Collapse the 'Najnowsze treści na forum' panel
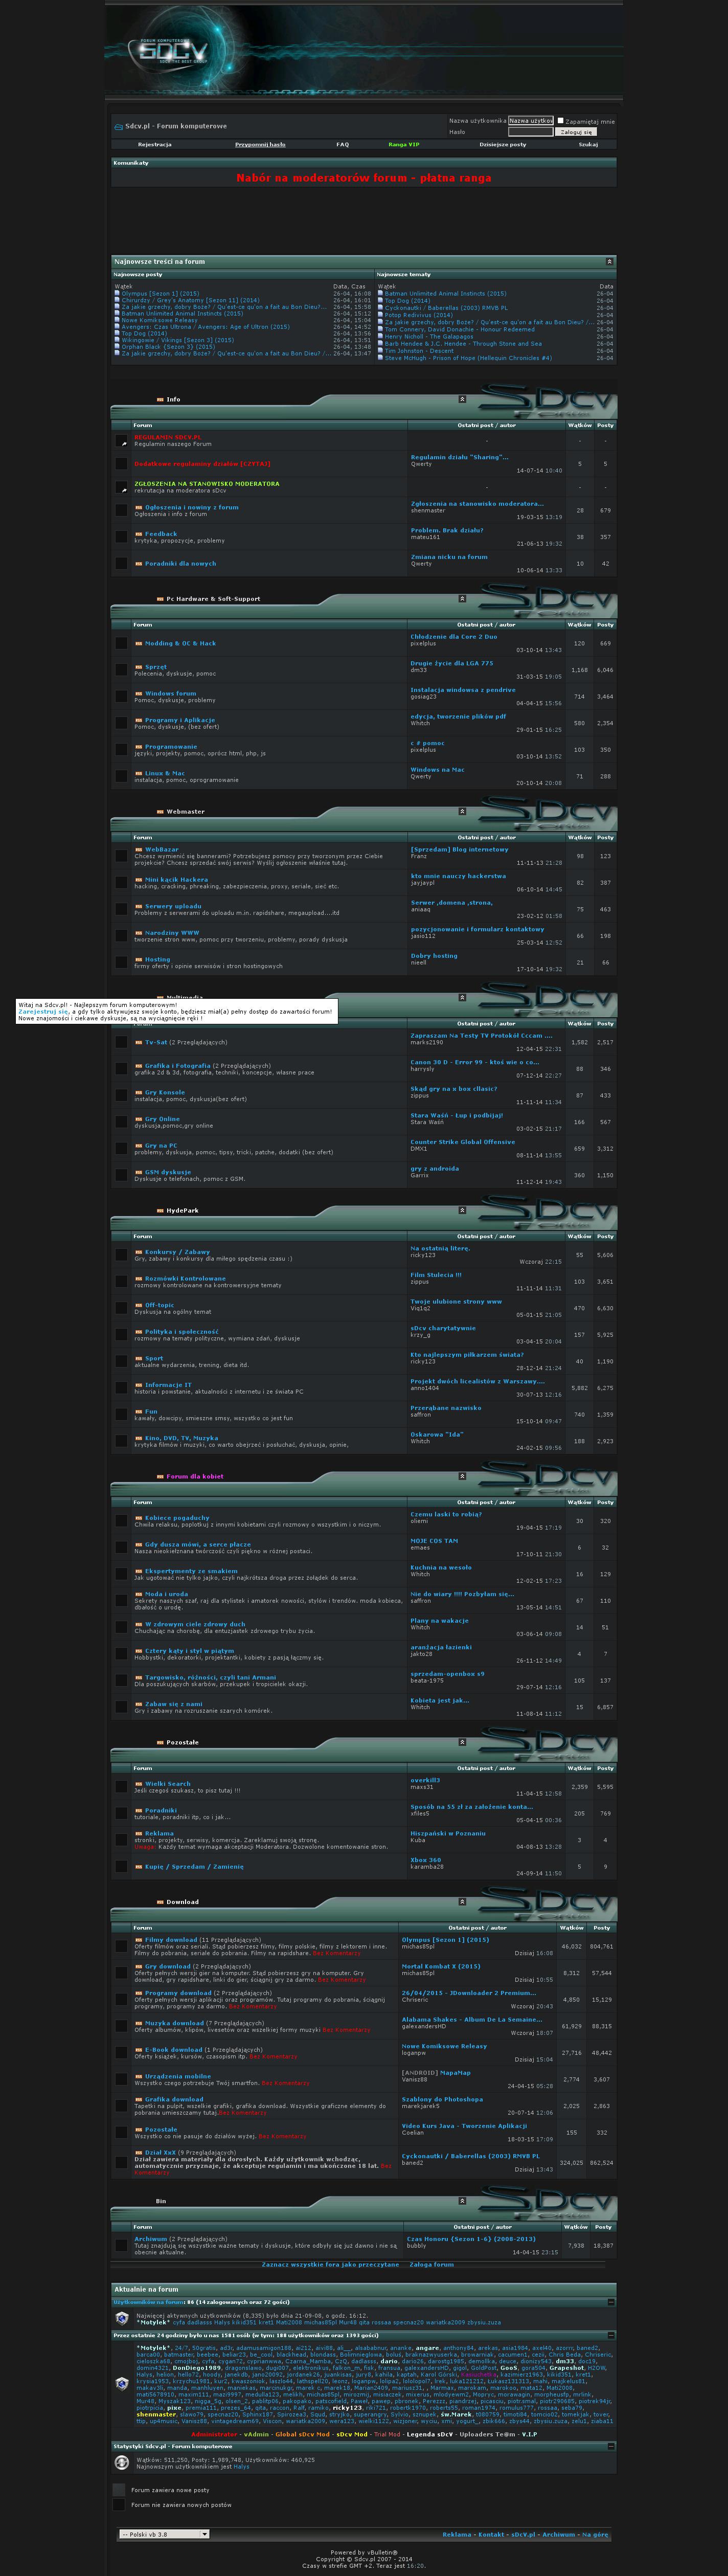728x2576 pixels. 609,261
